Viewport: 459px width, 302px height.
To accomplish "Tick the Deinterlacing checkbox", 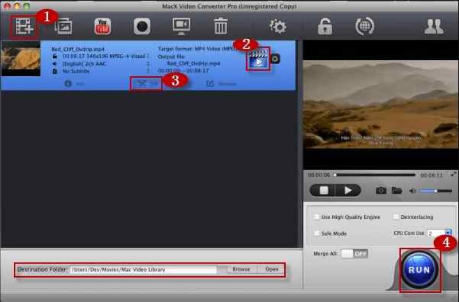I will [396, 217].
